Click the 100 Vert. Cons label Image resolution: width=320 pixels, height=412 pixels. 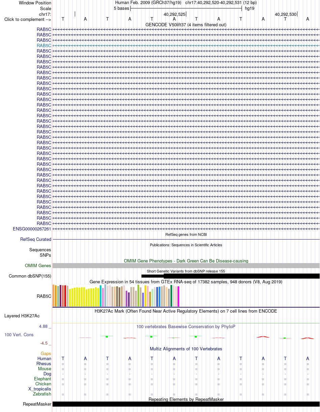19,335
